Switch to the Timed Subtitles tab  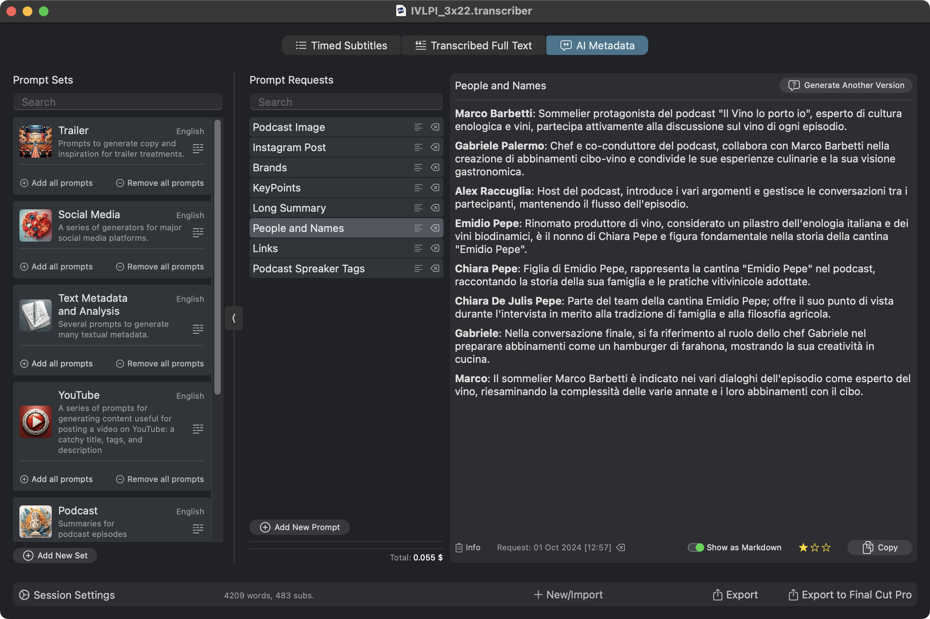click(x=341, y=45)
